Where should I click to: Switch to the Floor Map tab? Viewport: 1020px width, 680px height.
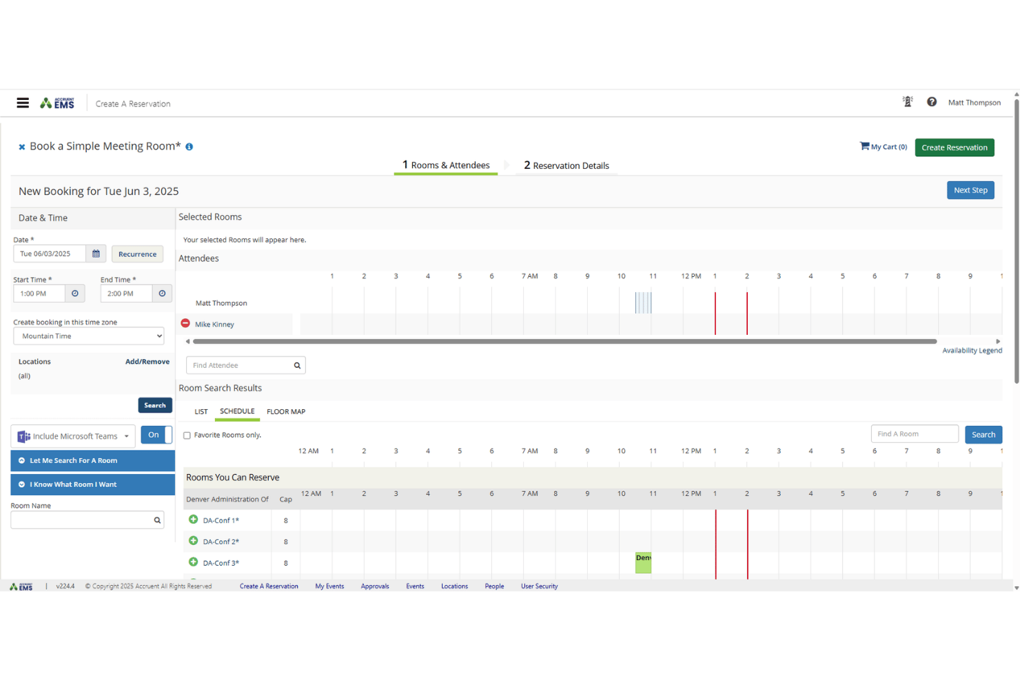(286, 412)
